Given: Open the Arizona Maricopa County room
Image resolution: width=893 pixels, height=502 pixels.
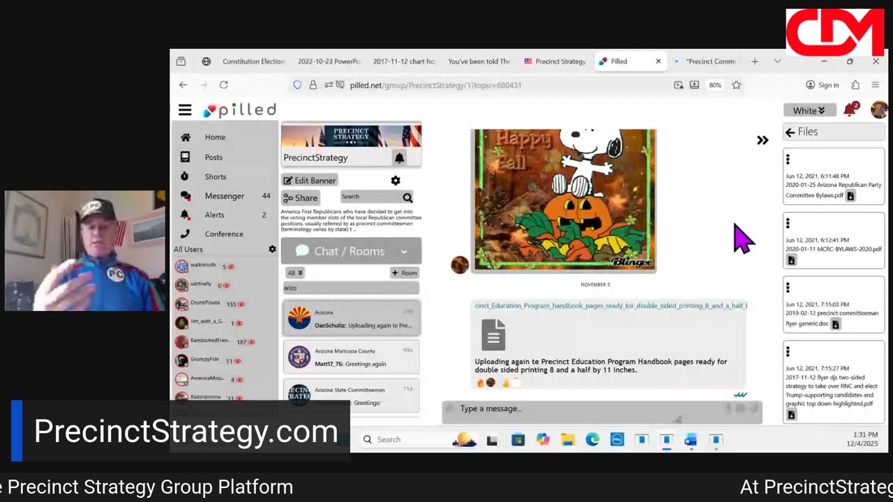Looking at the screenshot, I should 351,357.
